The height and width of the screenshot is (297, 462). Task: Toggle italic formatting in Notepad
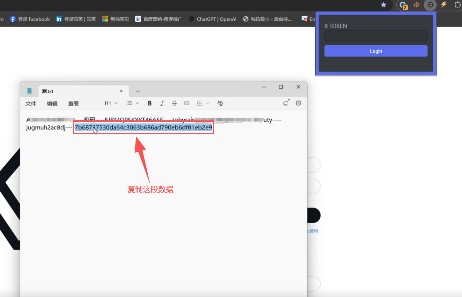(162, 103)
